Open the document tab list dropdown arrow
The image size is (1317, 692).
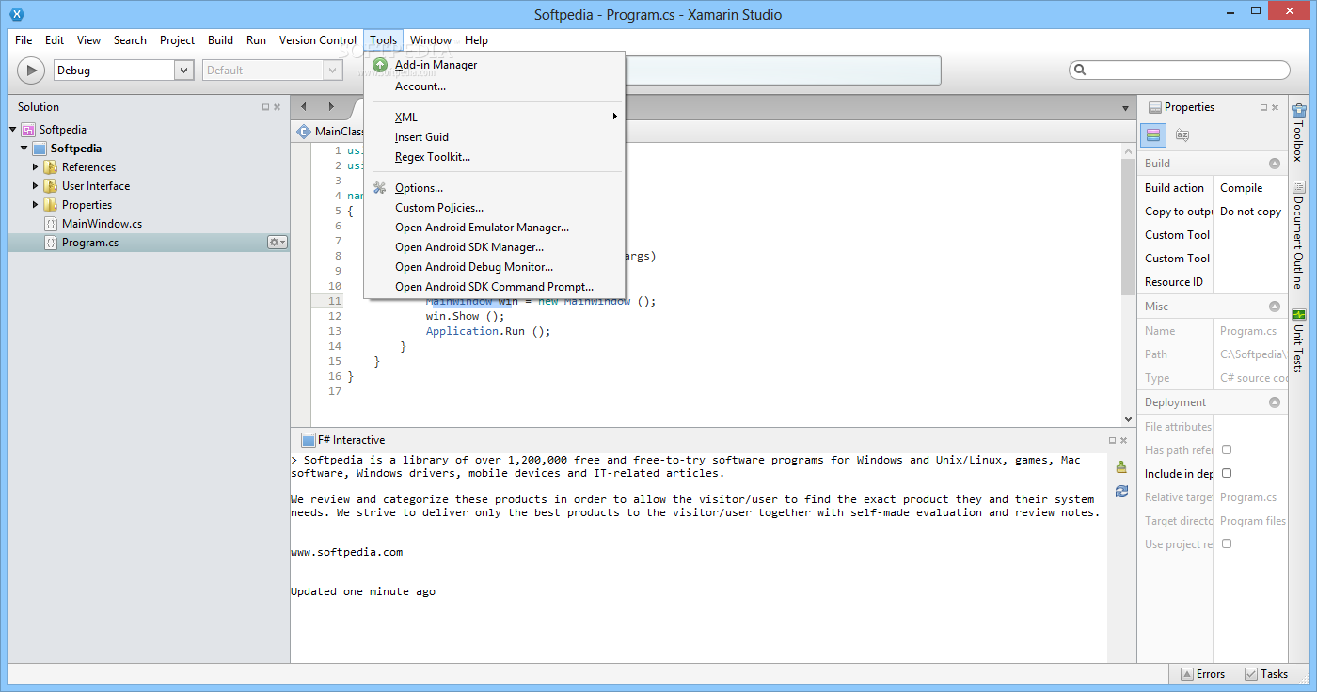coord(1125,108)
